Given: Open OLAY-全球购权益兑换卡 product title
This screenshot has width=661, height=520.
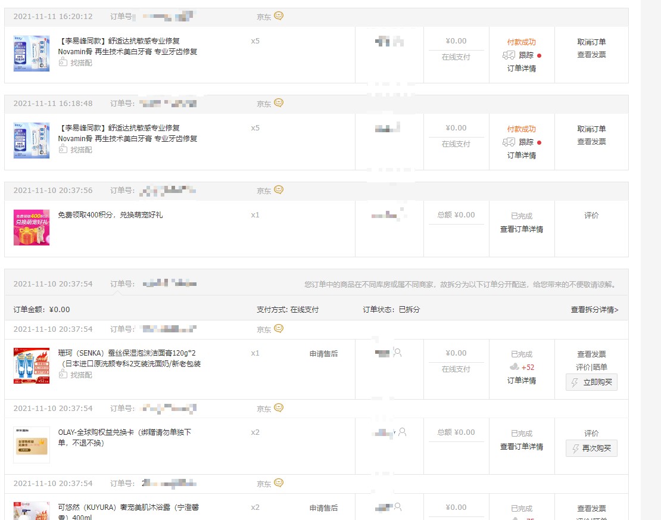Looking at the screenshot, I should tap(125, 437).
